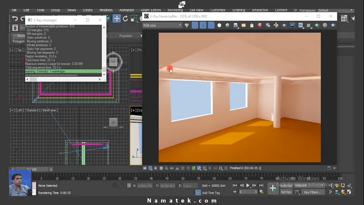Click left arrow of messages horizontal scrollbar
The width and height of the screenshot is (364, 205).
(x=27, y=79)
